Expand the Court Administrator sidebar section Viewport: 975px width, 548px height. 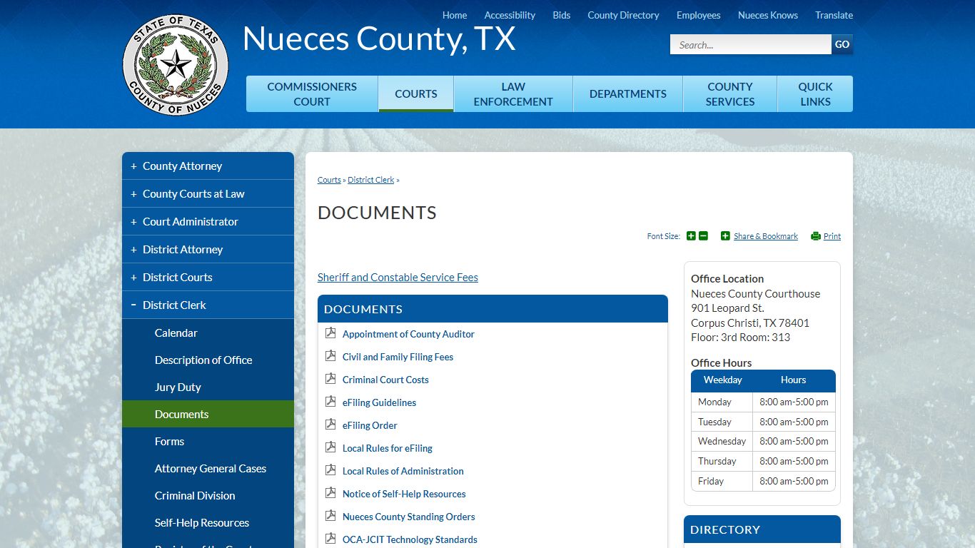click(133, 222)
